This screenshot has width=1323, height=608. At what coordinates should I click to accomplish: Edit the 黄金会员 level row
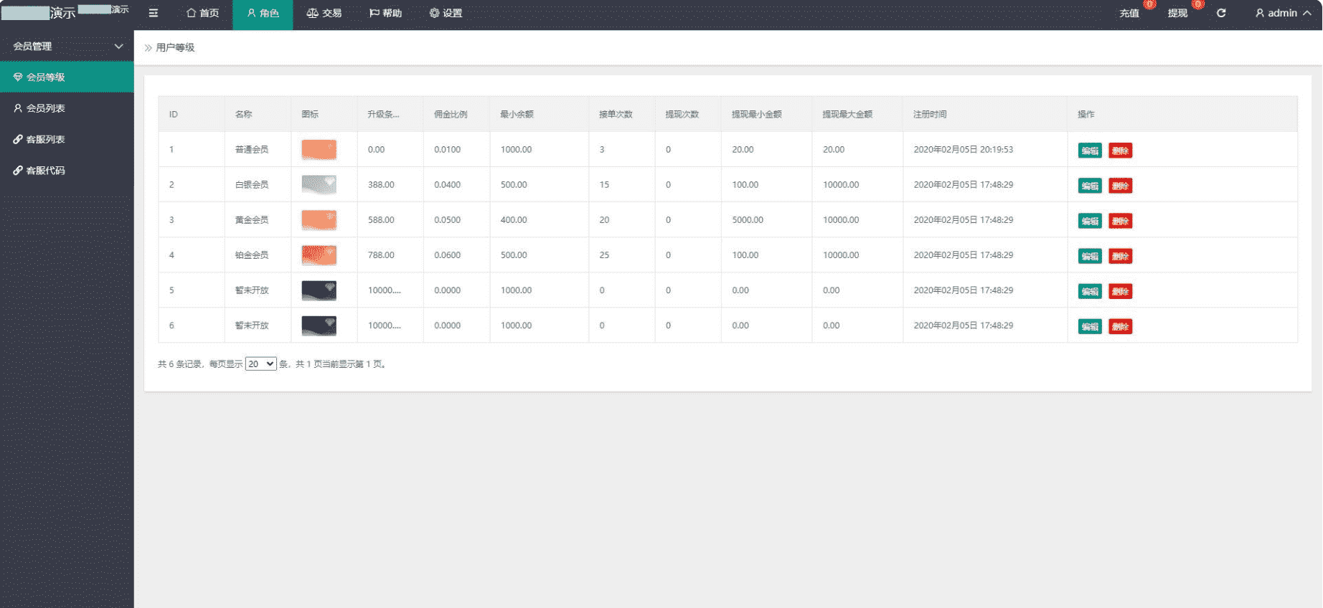coord(1090,221)
